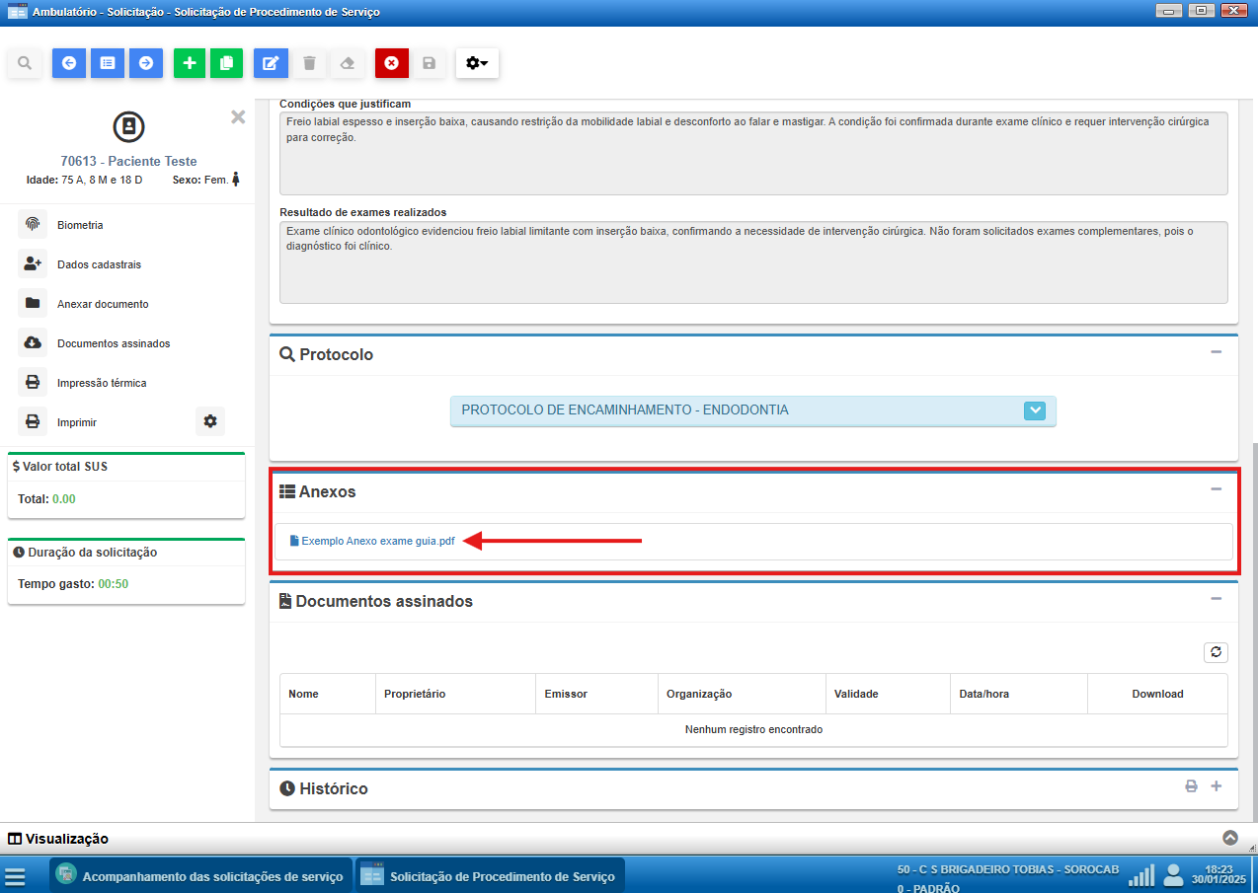Expand the Protocolo de Encaminhamento dropdown
The height and width of the screenshot is (893, 1258).
[x=1034, y=410]
